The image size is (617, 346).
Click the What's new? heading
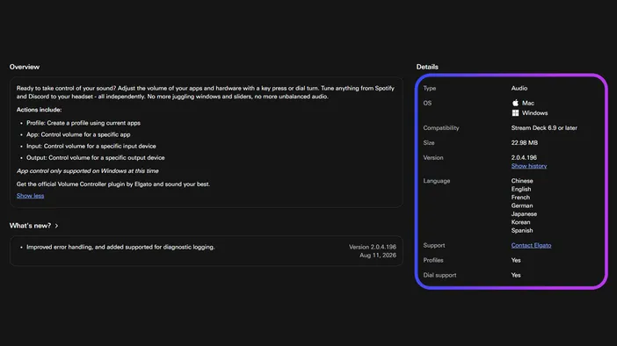pyautogui.click(x=30, y=226)
